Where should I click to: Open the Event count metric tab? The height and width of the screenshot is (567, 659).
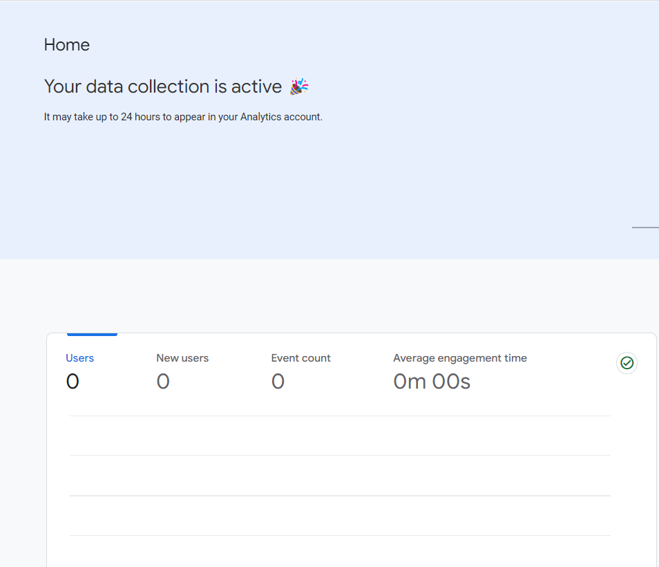(x=300, y=358)
